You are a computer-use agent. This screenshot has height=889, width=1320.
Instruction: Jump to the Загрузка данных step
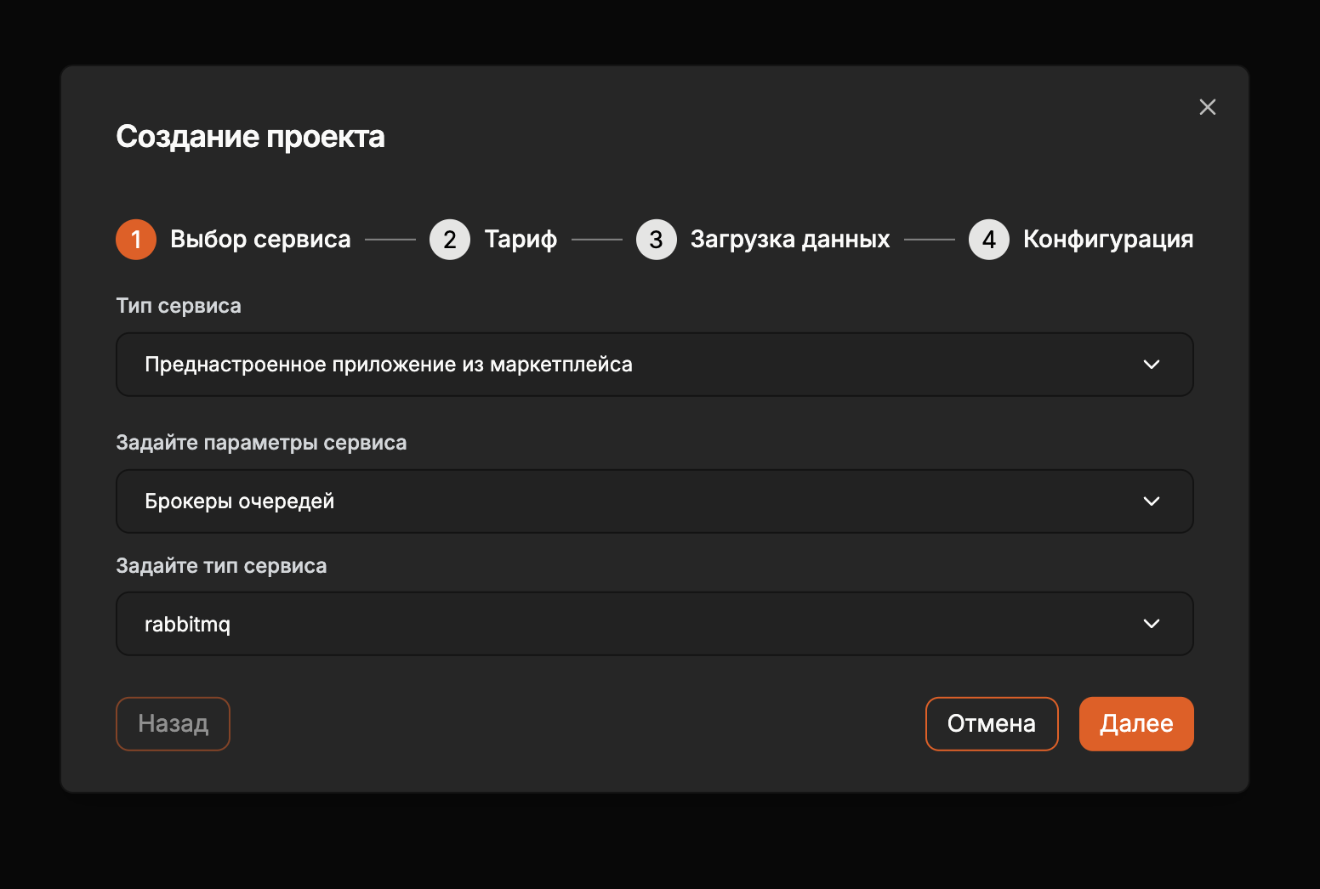click(x=789, y=240)
